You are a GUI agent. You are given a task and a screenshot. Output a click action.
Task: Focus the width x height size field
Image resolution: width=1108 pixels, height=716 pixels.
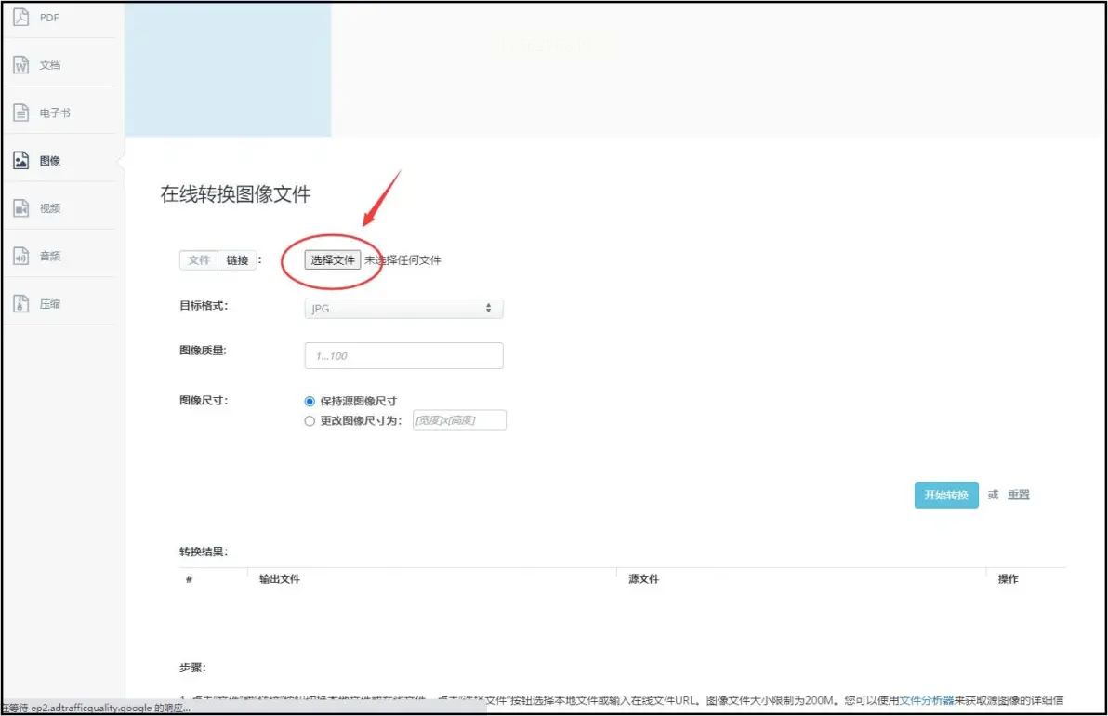459,420
